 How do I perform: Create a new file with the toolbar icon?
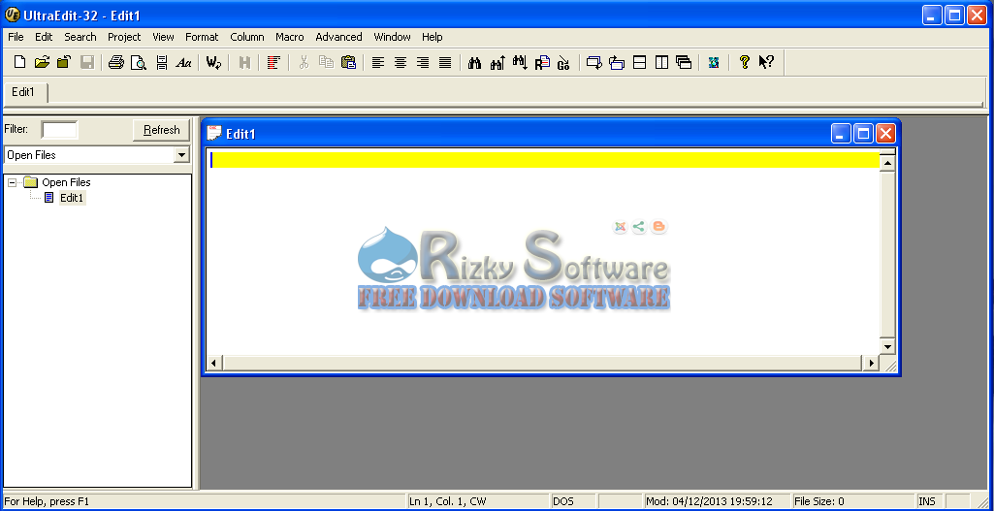tap(20, 62)
